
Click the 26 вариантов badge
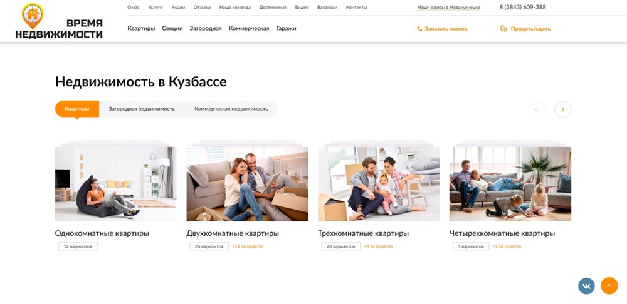[x=209, y=246]
